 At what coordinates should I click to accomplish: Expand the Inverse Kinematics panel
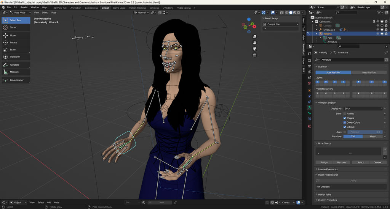coord(328,169)
